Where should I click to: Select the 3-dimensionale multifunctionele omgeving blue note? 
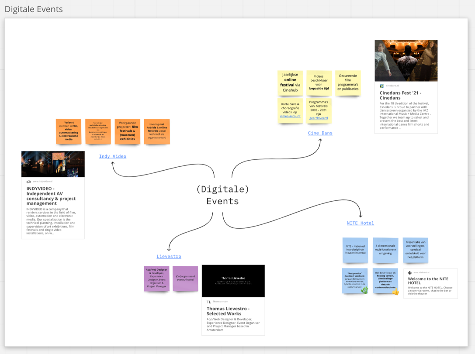[385, 250]
